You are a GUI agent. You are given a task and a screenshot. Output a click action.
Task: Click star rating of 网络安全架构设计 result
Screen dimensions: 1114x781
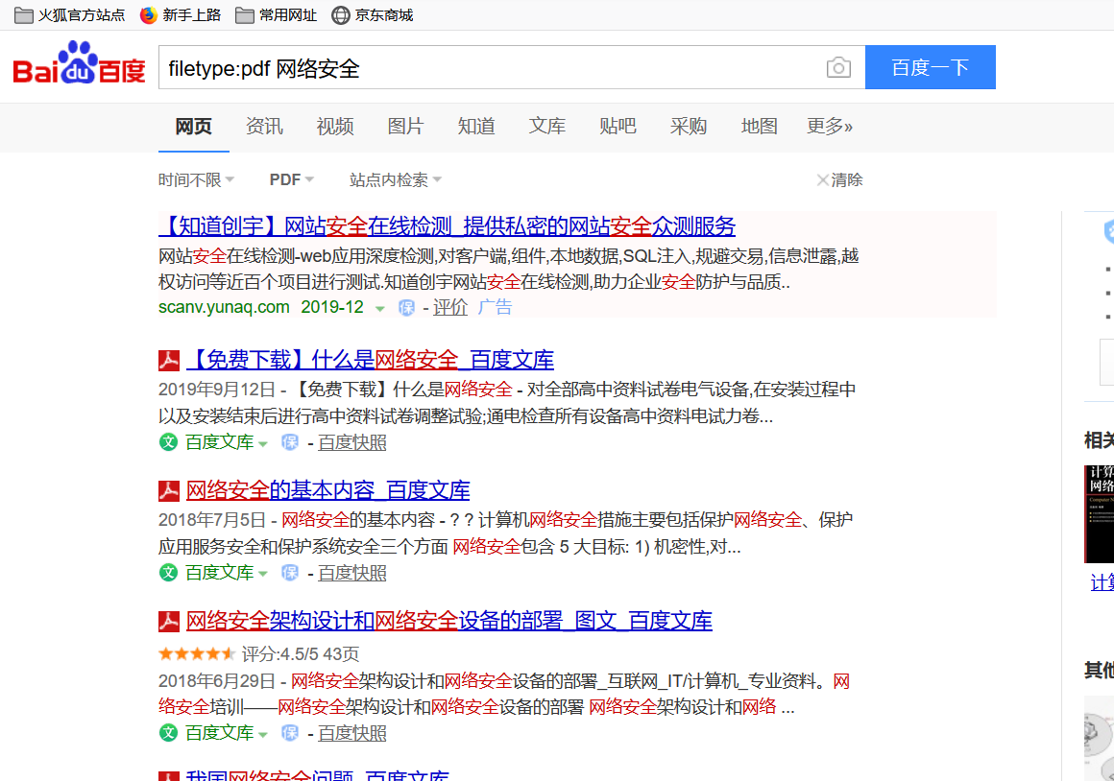click(x=197, y=653)
